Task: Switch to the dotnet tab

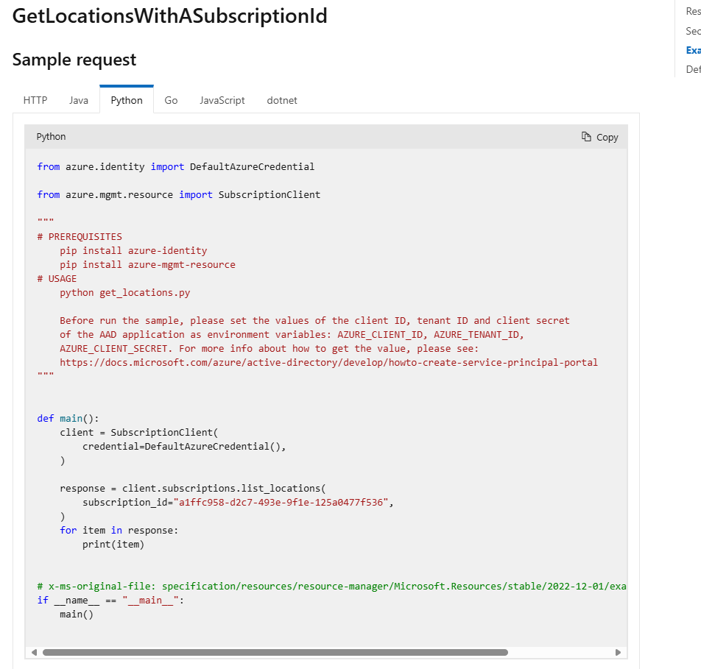Action: click(x=281, y=100)
